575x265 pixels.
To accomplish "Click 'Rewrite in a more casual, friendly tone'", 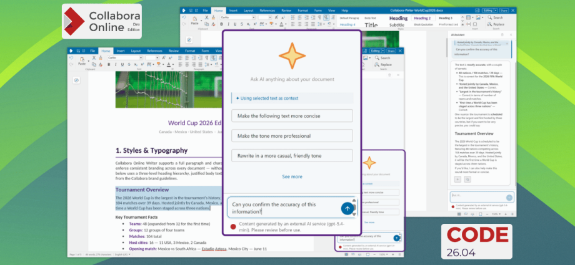I will point(292,155).
